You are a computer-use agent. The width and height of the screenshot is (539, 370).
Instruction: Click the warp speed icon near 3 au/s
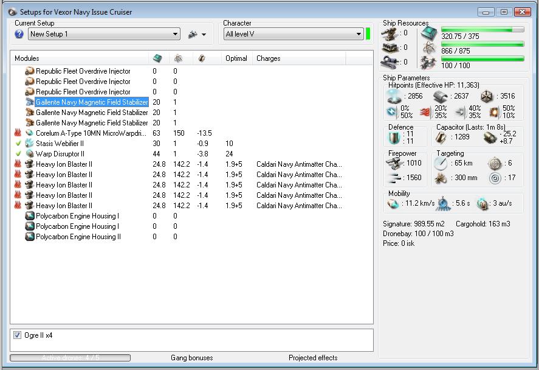(x=482, y=204)
